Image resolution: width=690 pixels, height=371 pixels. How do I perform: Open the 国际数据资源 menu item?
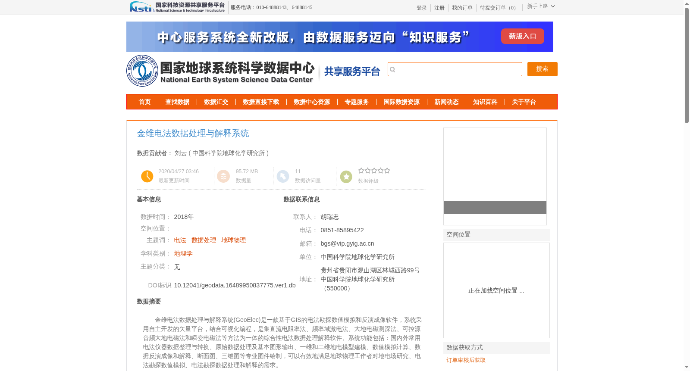401,102
